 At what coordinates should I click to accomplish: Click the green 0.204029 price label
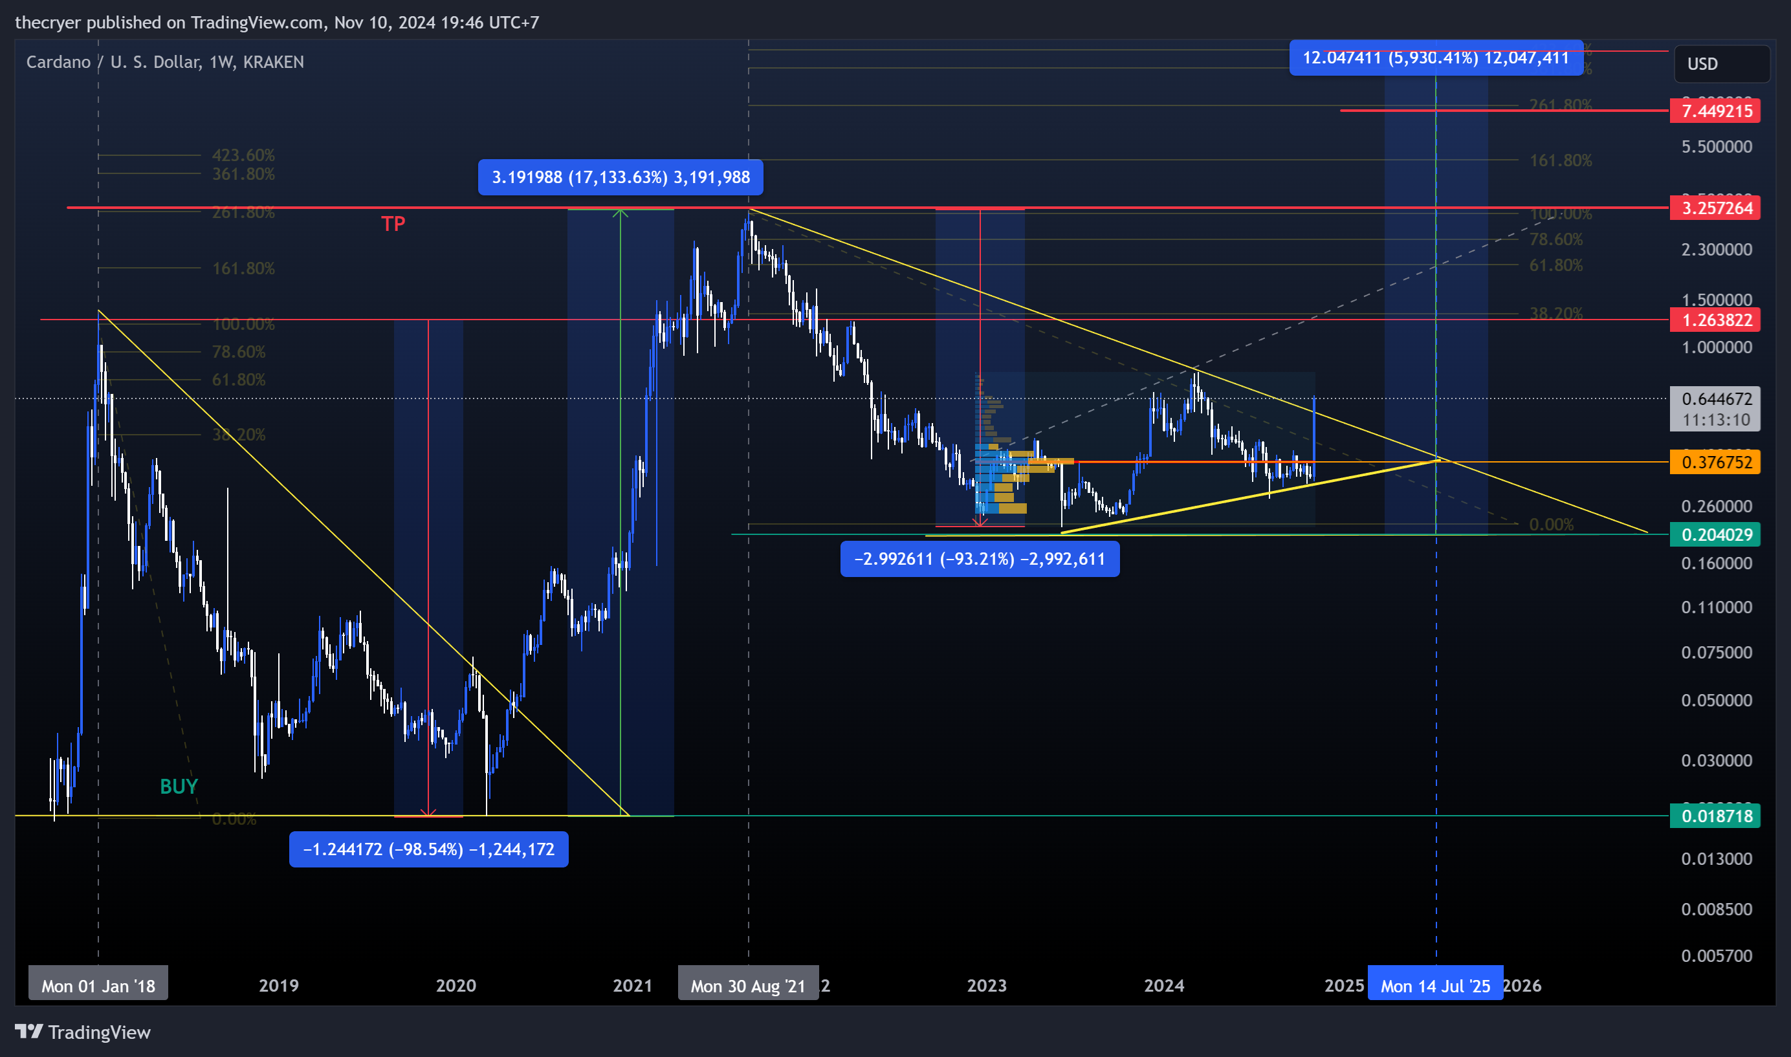pyautogui.click(x=1715, y=535)
